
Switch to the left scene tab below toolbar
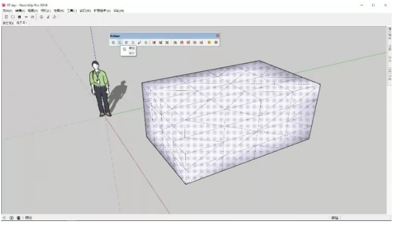[8, 23]
